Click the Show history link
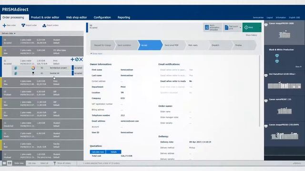This screenshot has height=171, width=305. (x=251, y=35)
